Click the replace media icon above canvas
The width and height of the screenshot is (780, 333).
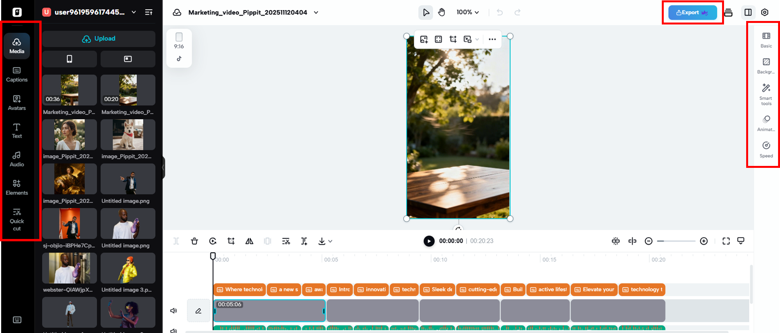(x=467, y=39)
